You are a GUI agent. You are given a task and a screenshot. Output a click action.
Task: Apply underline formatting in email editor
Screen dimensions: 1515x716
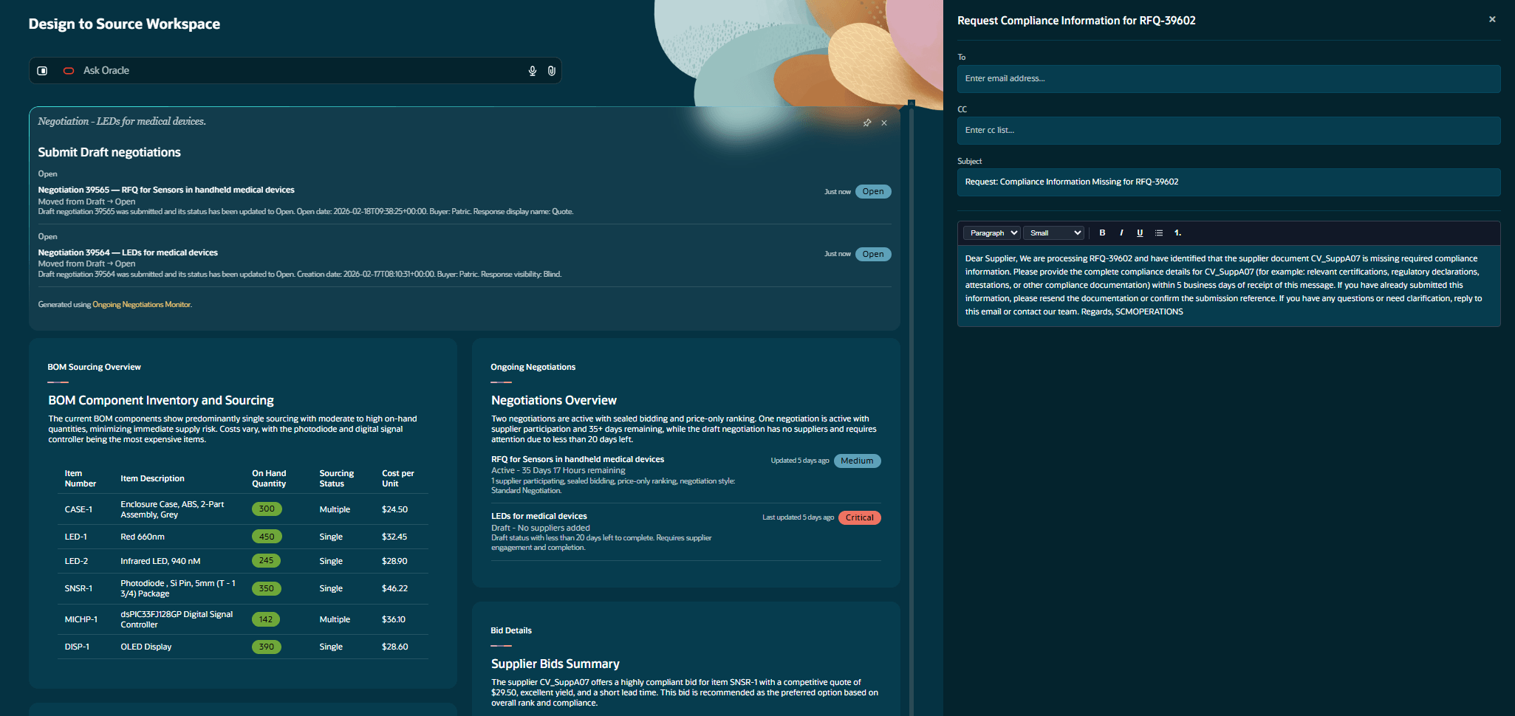1140,233
